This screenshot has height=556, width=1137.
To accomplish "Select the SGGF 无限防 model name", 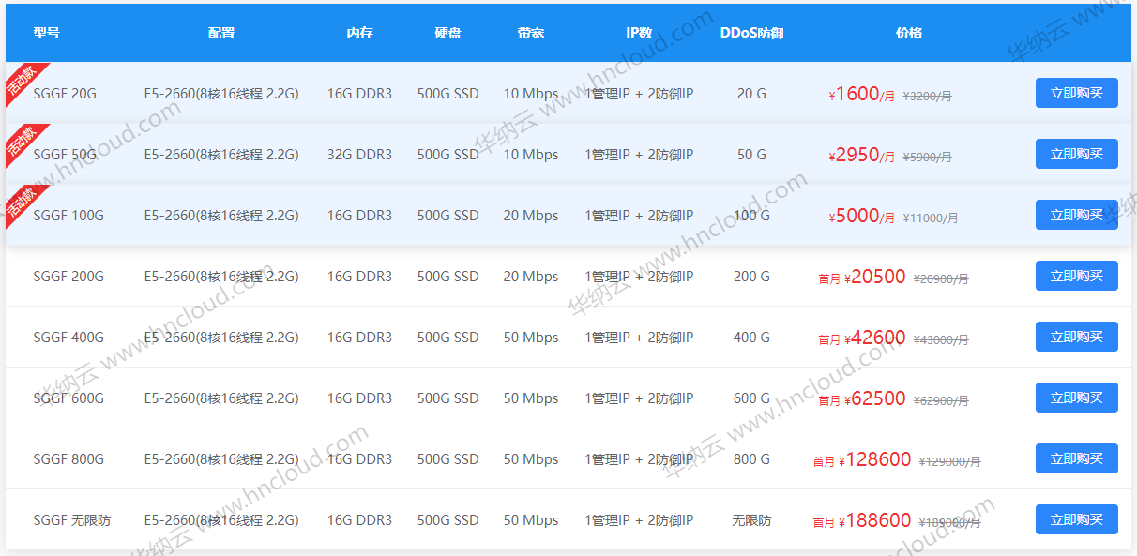I will [x=71, y=520].
